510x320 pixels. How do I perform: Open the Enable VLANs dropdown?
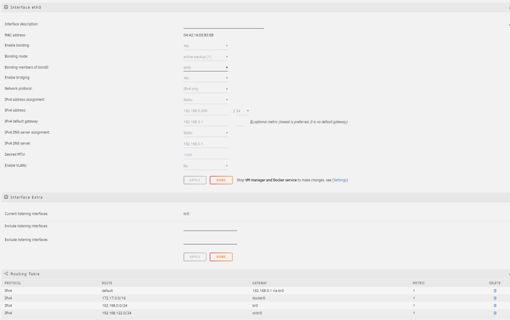coord(206,166)
